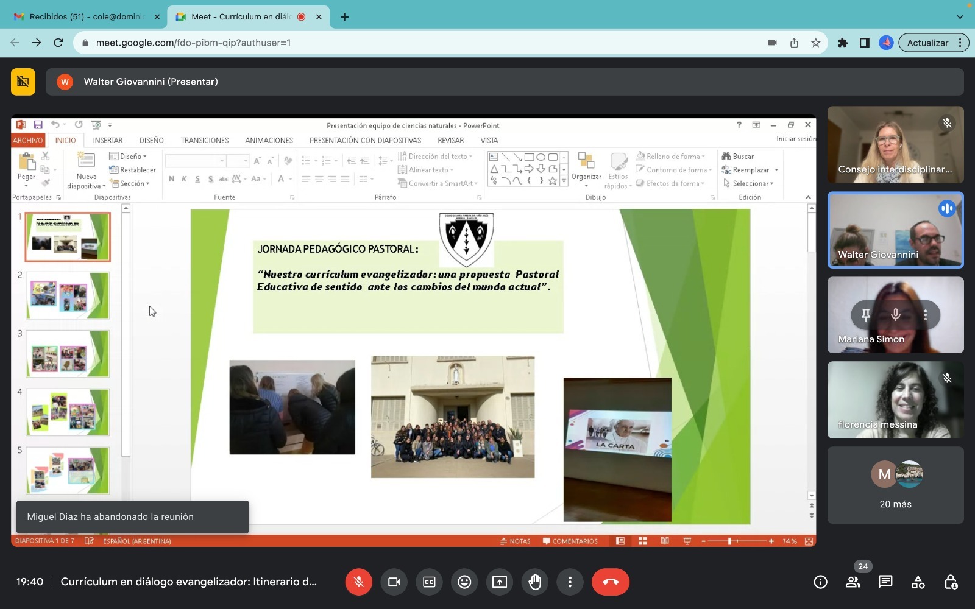Switch to the INSERTAR ribbon tab
Screen dimensions: 975x609
108,140
